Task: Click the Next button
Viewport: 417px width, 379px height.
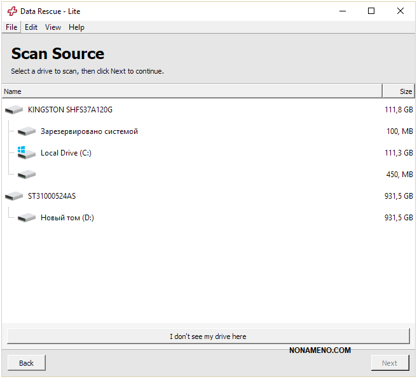Action: (x=390, y=363)
